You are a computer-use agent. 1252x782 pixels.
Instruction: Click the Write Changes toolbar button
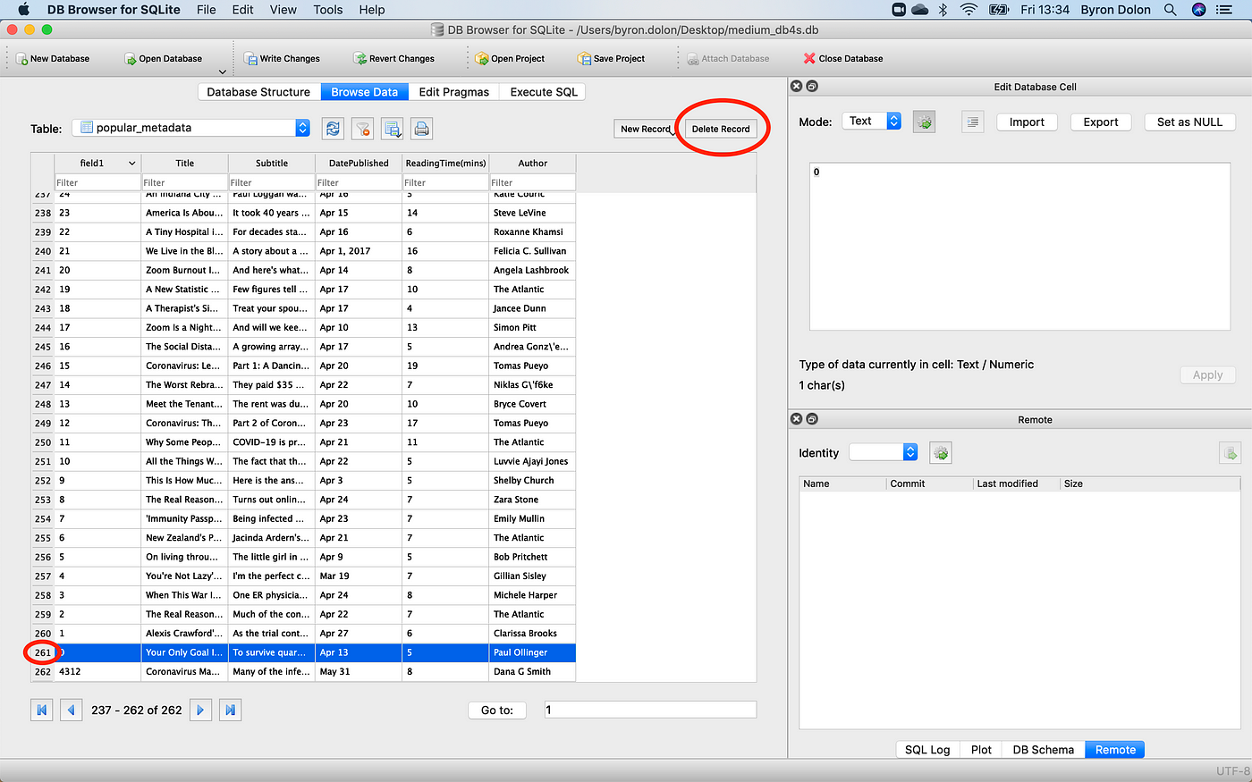282,58
